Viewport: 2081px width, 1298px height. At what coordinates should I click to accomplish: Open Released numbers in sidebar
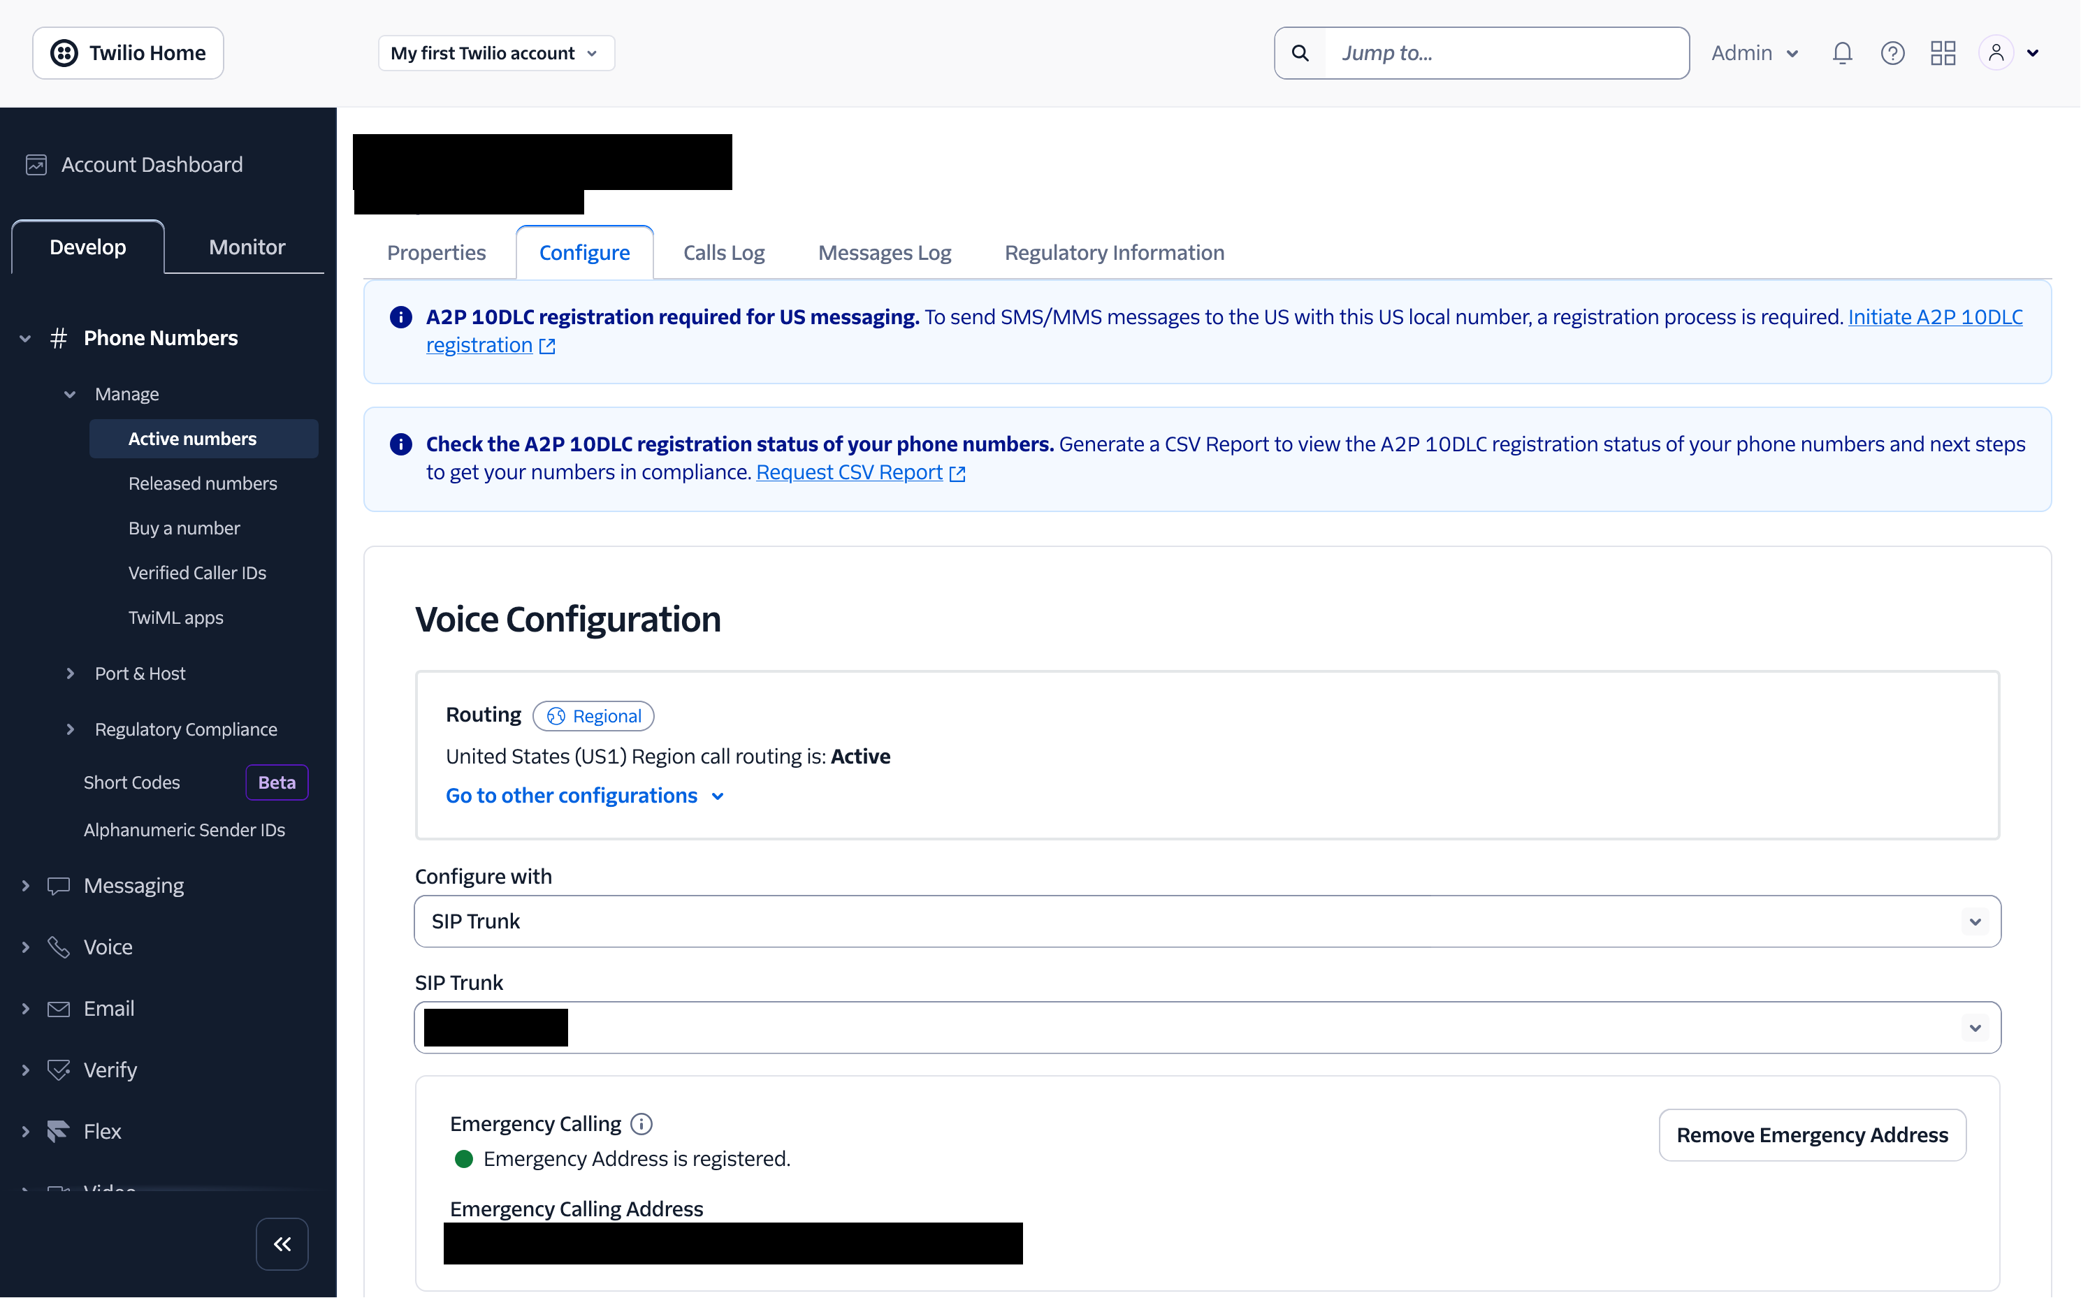coord(203,483)
